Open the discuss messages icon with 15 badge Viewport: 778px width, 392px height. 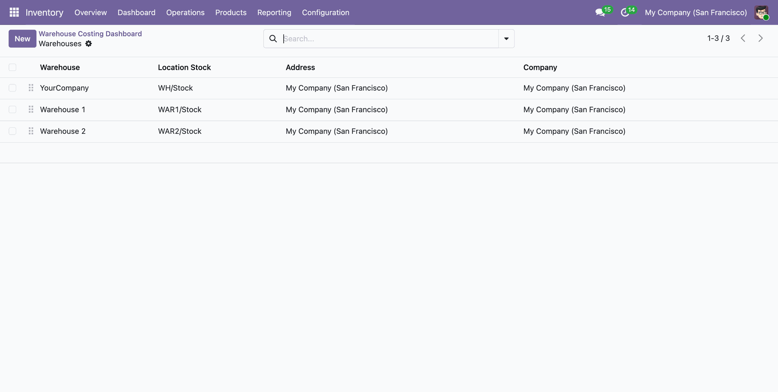tap(603, 12)
